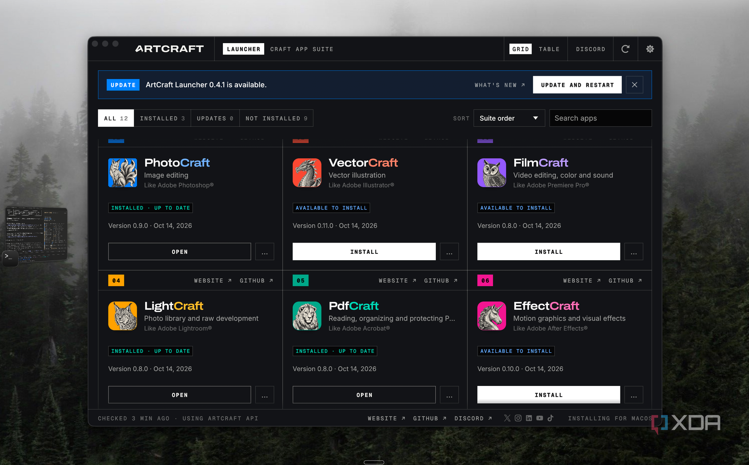Open PdfCraft's Website link
The width and height of the screenshot is (749, 465).
[398, 281]
